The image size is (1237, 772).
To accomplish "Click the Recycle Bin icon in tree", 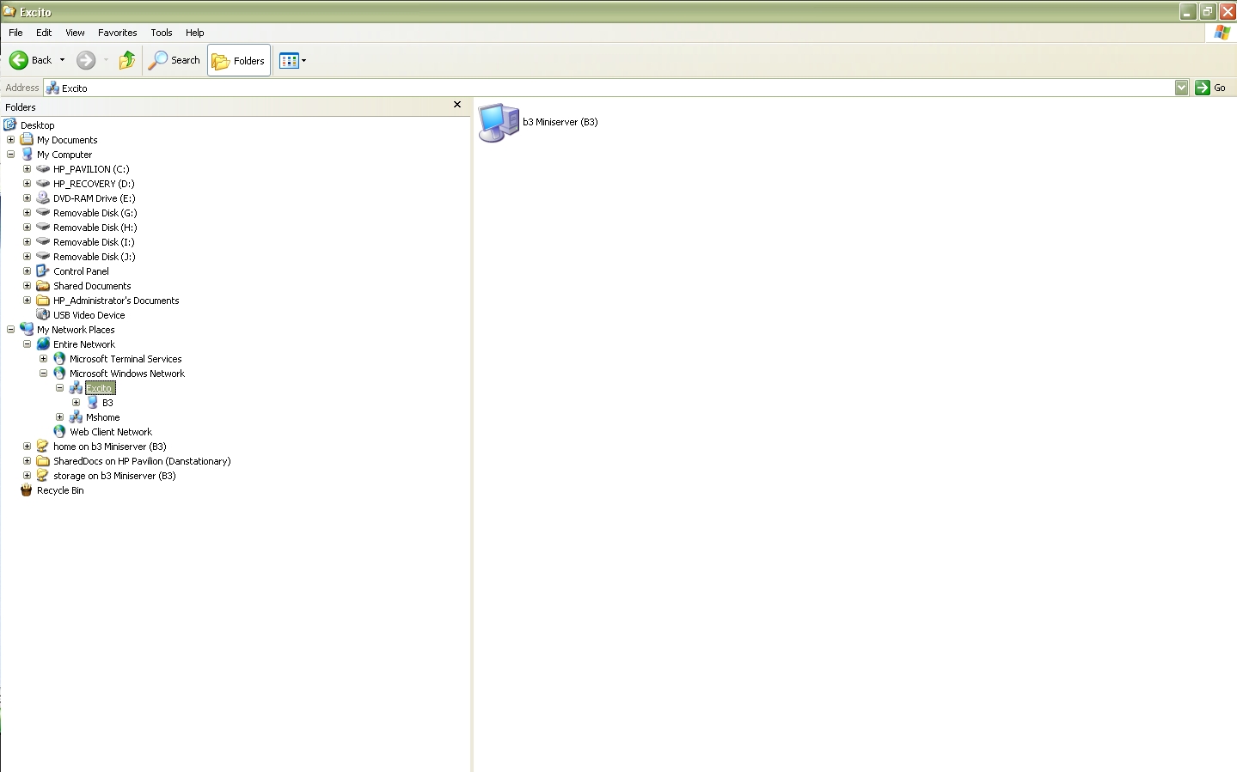I will (27, 490).
